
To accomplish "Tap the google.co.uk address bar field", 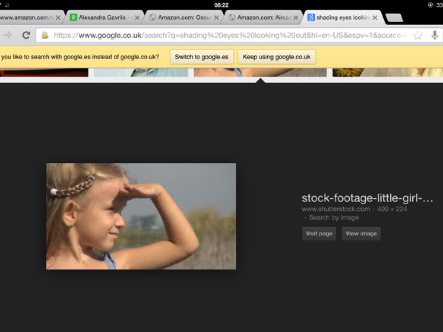I will (x=225, y=35).
